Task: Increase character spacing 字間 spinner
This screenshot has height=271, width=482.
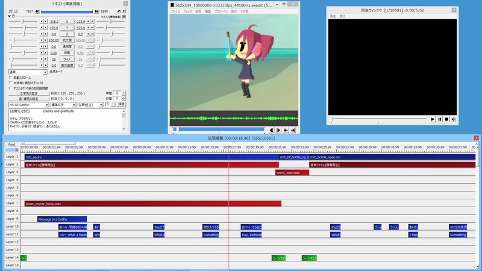Action: [x=124, y=92]
